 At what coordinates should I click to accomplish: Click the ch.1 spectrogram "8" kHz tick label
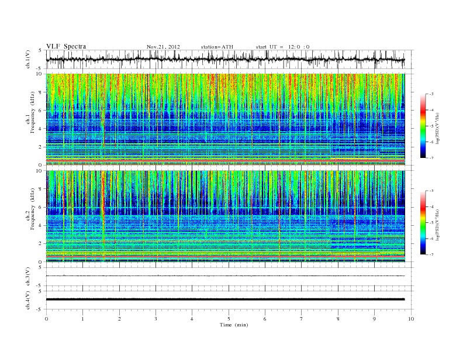[41, 92]
